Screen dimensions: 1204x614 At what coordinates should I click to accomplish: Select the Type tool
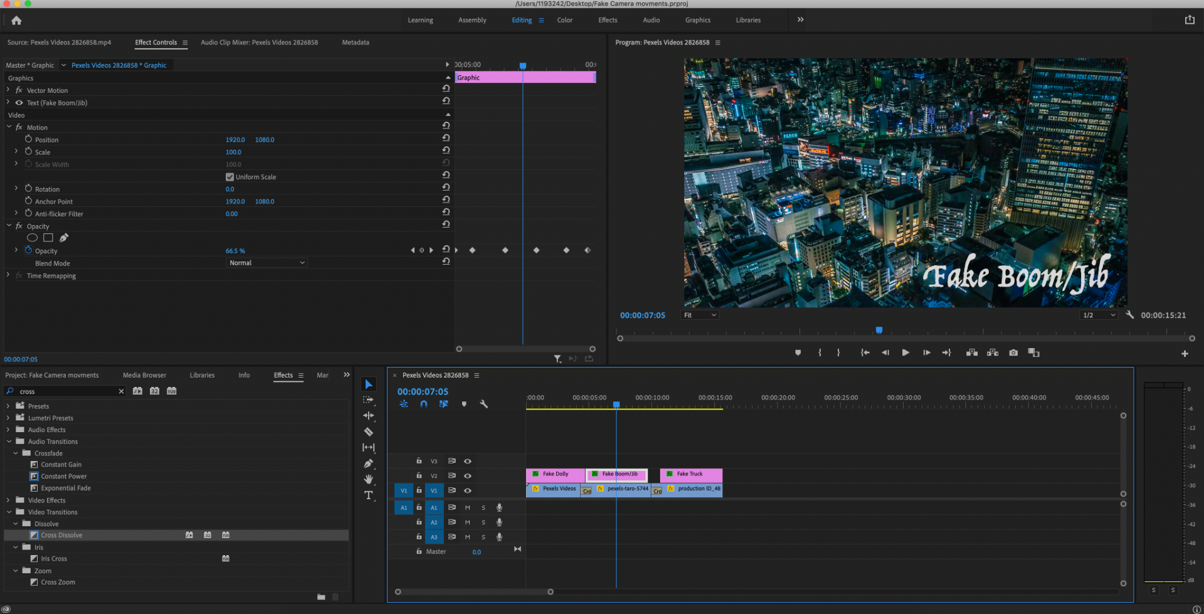[369, 495]
